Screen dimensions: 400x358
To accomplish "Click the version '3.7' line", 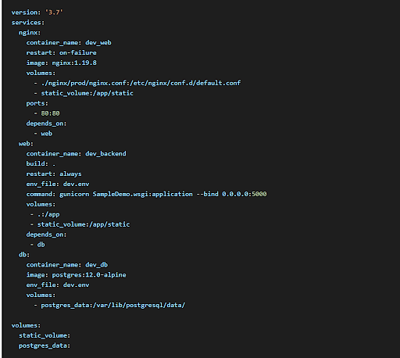I will click(37, 13).
